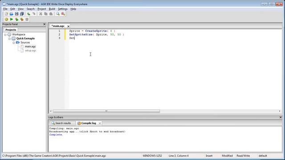The height and width of the screenshot is (160, 285).
Task: Click line number 1 in margin
Action: [x=59, y=31]
